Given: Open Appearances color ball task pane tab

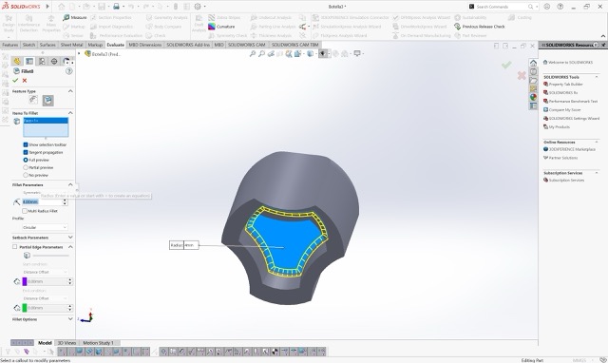Looking at the screenshot, I should [533, 97].
